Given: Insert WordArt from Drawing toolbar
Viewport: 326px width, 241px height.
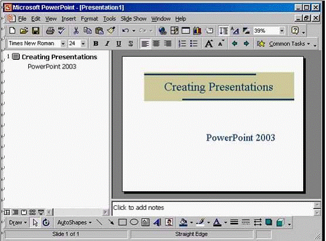Looking at the screenshot, I should (157, 222).
